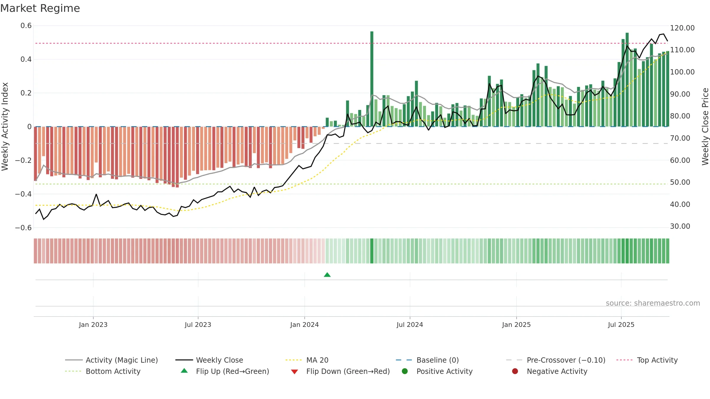Screen dimensions: 710x399
Task: Click the 50.00 price axis tick
Action: 680,182
